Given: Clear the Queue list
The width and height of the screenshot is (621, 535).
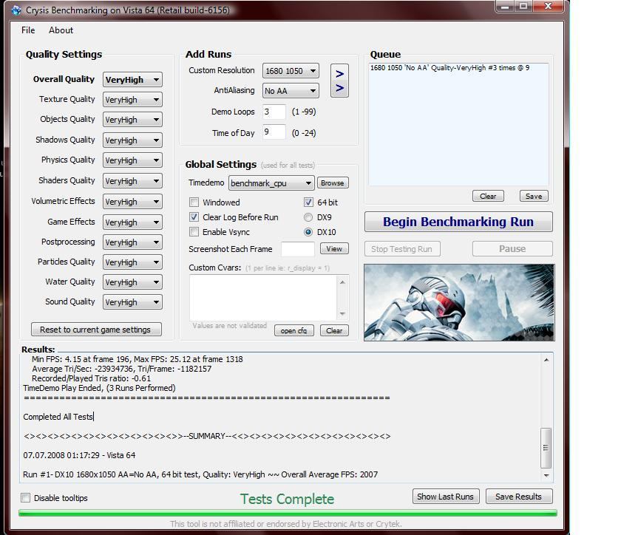Looking at the screenshot, I should tap(488, 196).
